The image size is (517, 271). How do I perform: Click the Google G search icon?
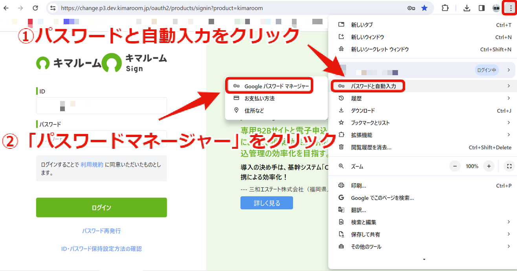pos(341,198)
